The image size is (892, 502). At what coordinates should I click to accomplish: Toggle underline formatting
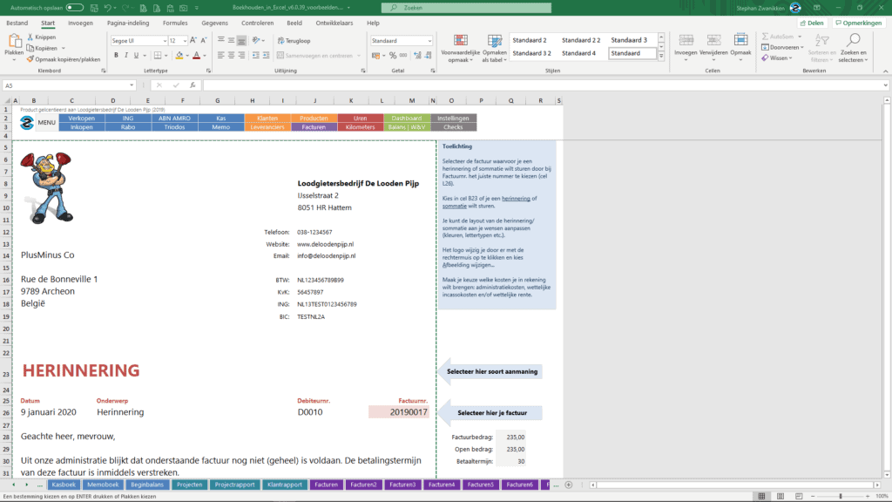coord(136,55)
